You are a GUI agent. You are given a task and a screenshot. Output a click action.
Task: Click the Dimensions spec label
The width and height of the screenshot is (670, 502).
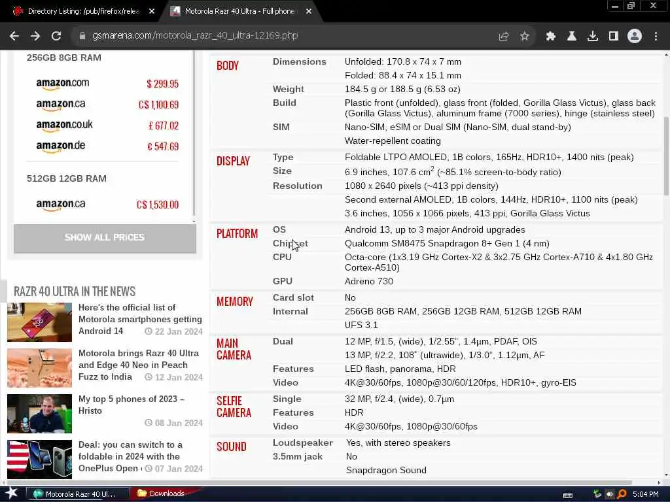coord(299,61)
